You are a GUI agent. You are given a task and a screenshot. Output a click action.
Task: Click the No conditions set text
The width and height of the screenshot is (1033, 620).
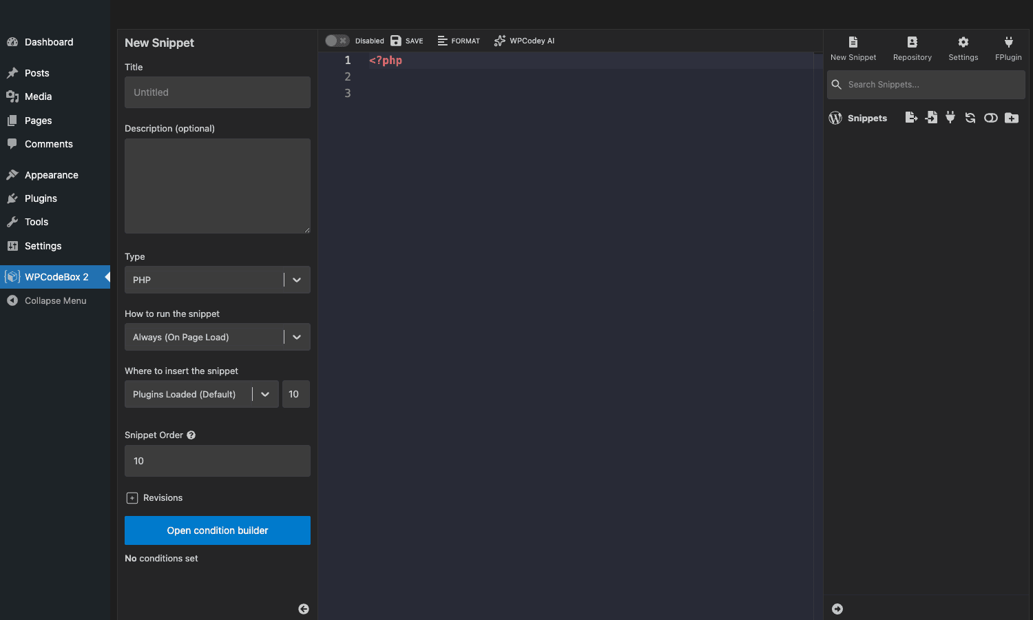[x=161, y=559]
